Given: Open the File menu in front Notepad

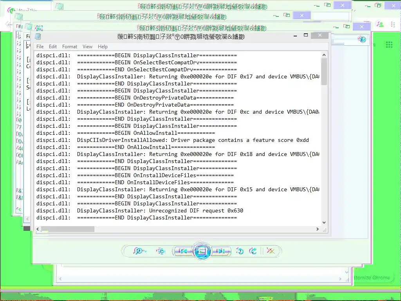Looking at the screenshot, I should coord(40,47).
